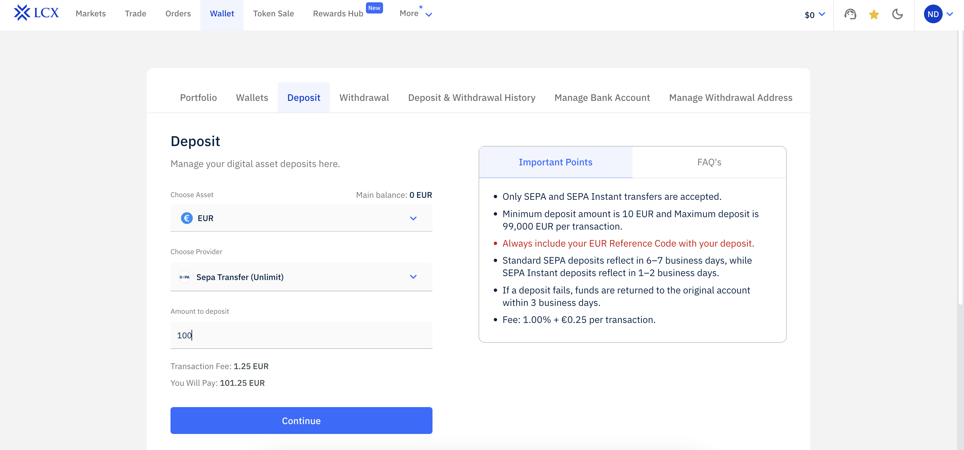Go to Manage Bank Account tab
The width and height of the screenshot is (964, 450).
tap(602, 98)
